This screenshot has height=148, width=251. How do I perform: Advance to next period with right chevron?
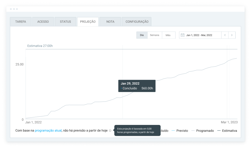tap(232, 35)
